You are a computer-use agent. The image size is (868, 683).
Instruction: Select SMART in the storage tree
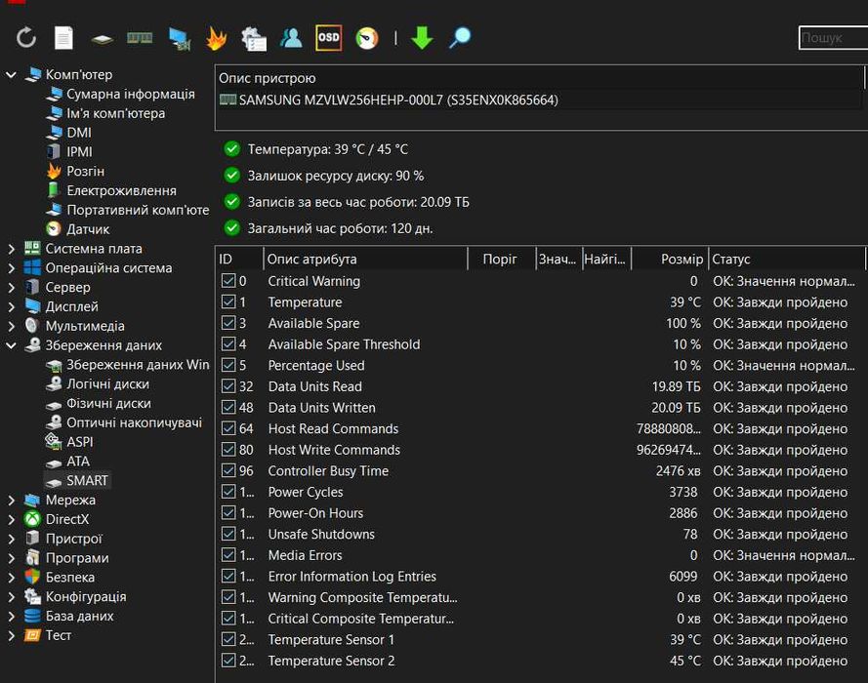click(87, 481)
